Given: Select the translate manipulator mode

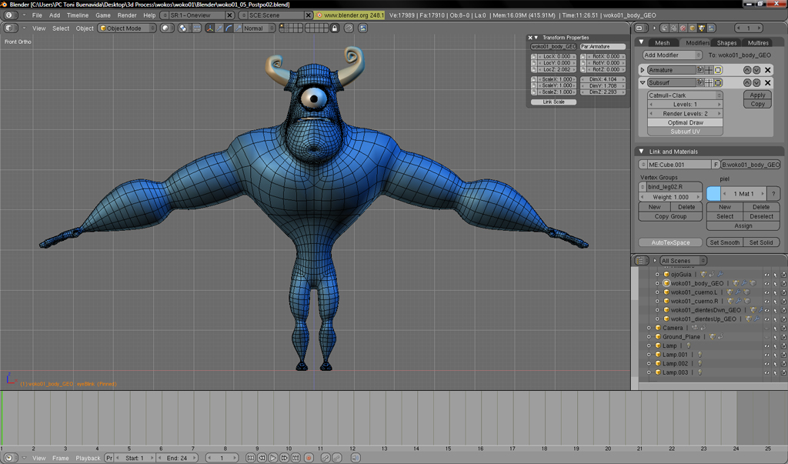Looking at the screenshot, I should pos(219,28).
